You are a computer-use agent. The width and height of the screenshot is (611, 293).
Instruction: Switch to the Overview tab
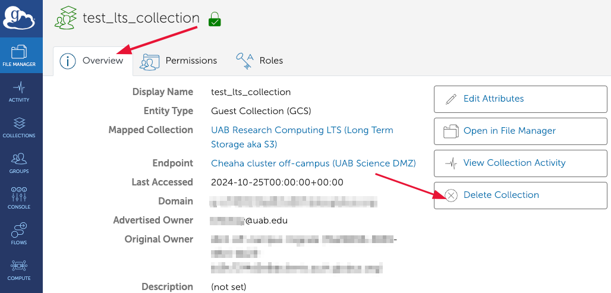coord(92,61)
